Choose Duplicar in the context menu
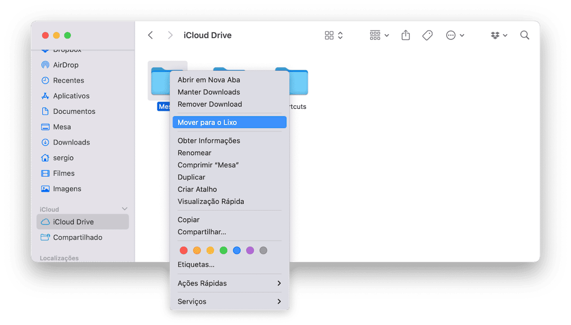Viewport: 571px width, 325px height. (x=229, y=178)
